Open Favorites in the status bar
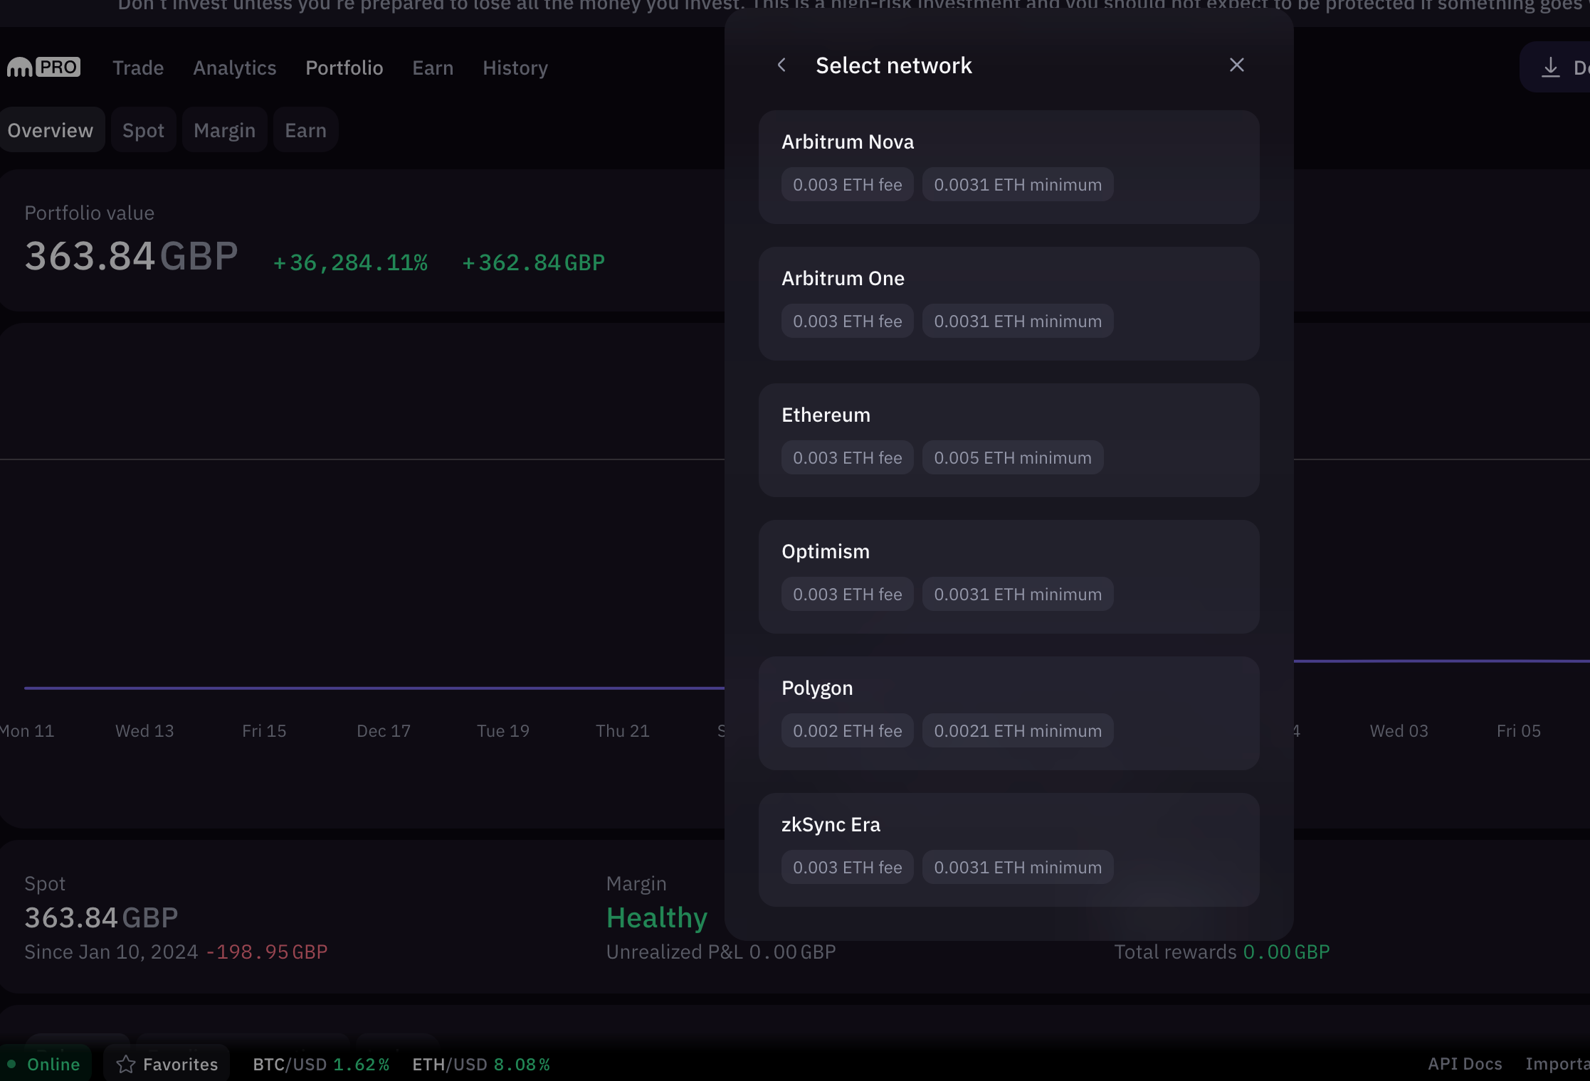Image resolution: width=1590 pixels, height=1081 pixels. pos(167,1064)
